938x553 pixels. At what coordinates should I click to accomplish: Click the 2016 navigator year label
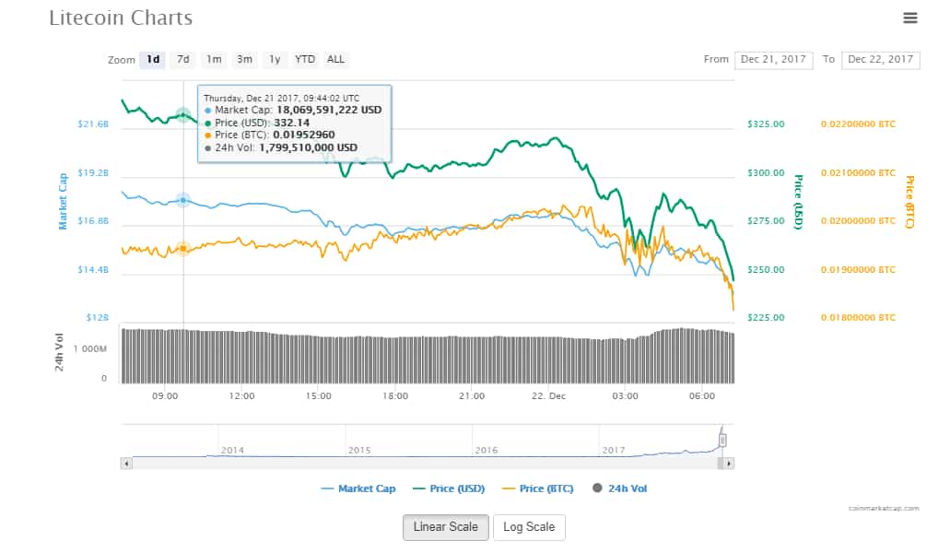coord(487,450)
